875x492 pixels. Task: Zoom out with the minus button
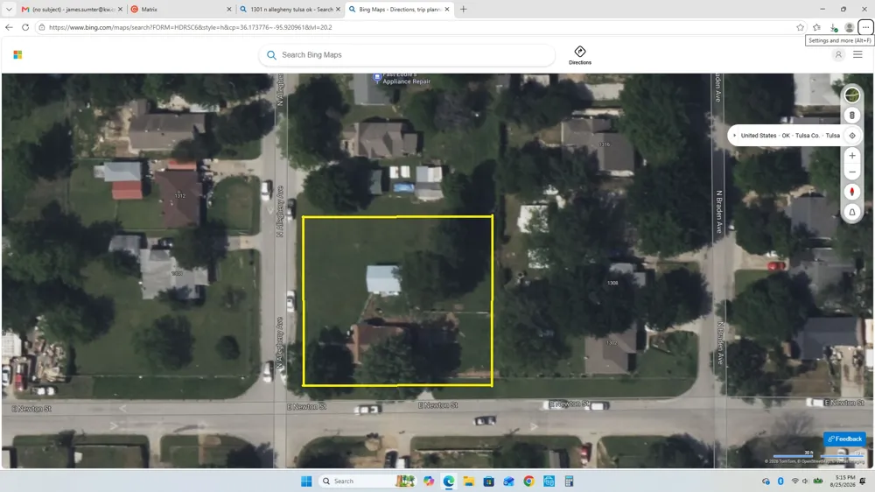pyautogui.click(x=852, y=172)
